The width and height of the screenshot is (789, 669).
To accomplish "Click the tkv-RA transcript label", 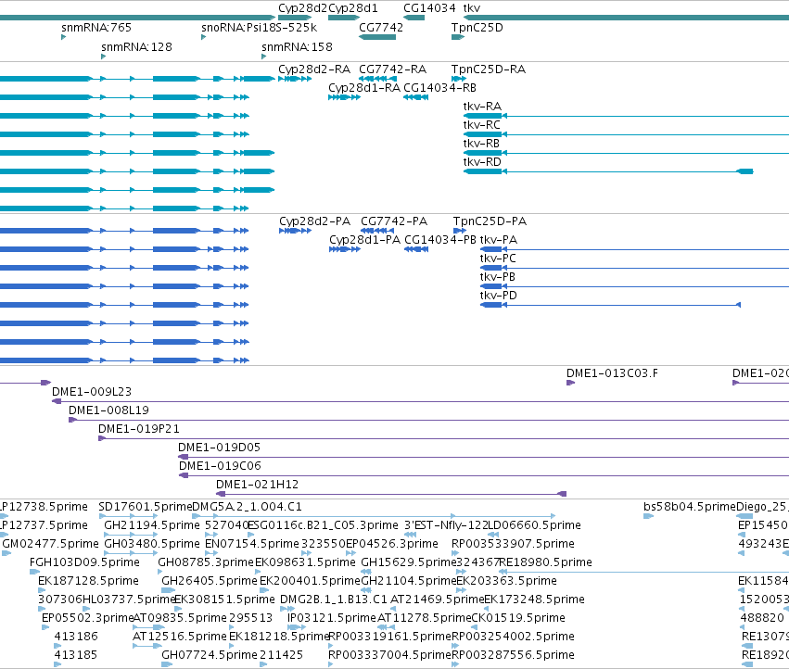I will pos(482,107).
